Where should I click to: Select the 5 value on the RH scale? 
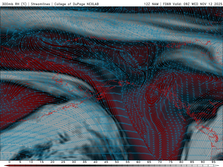(x=20, y=162)
